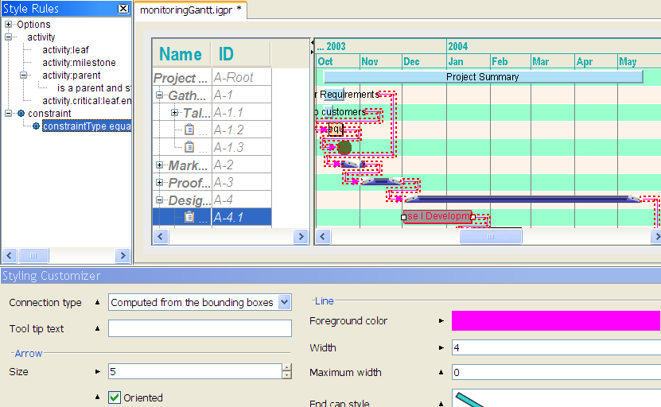
Task: Click the triangle toggle beside Arrow Size
Action: click(97, 371)
